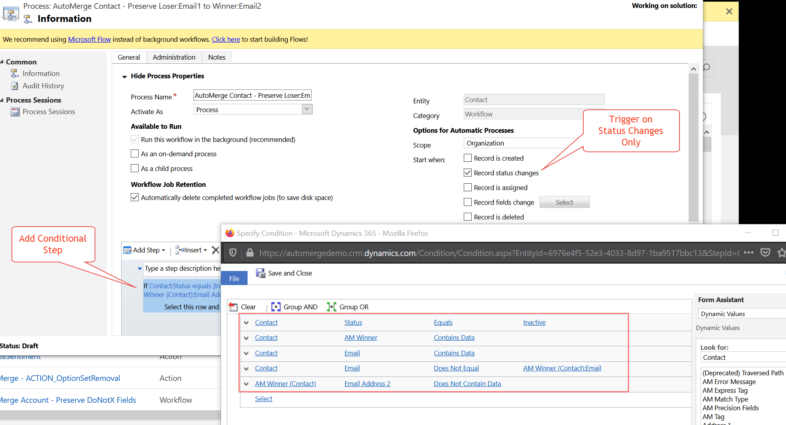786x425 pixels.
Task: Open Audit History in the sidebar
Action: coord(43,86)
